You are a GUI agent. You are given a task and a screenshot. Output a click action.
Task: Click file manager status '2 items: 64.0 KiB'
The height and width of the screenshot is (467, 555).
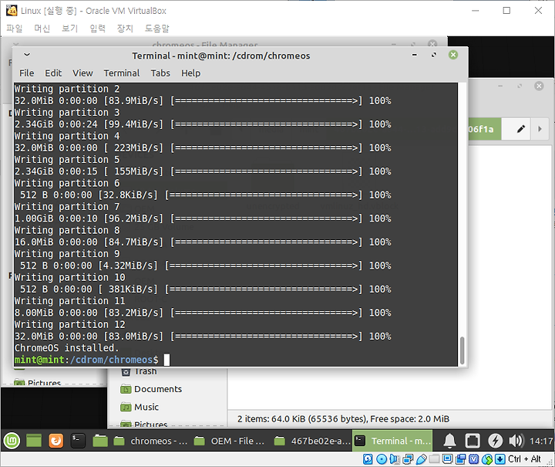(x=343, y=419)
